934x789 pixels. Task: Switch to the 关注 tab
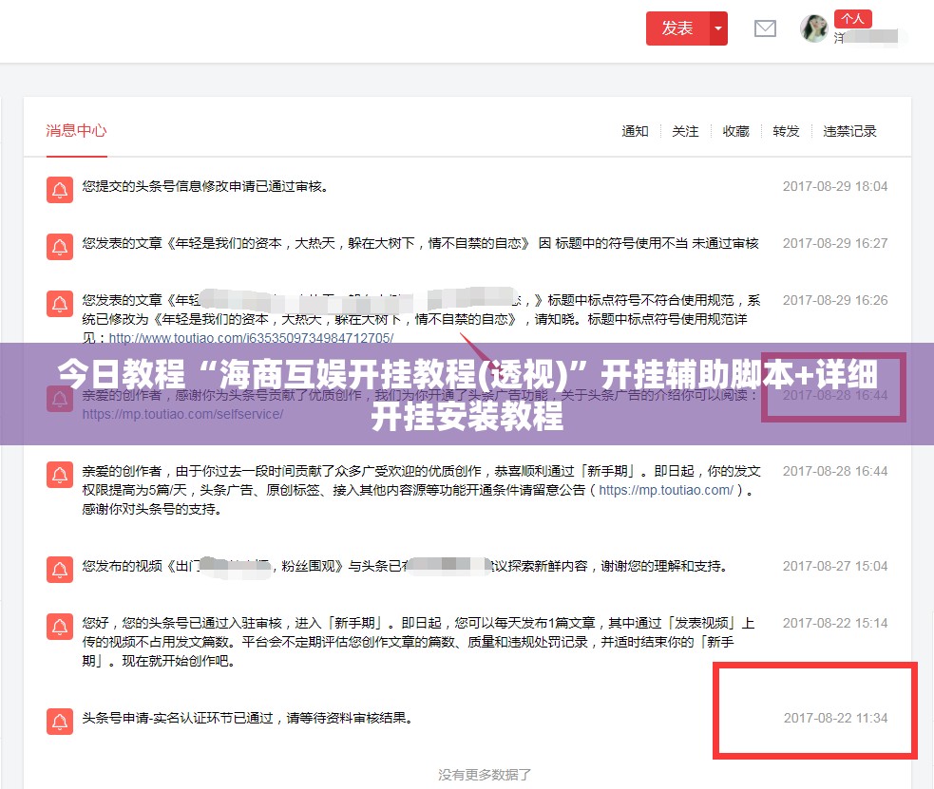[x=685, y=131]
